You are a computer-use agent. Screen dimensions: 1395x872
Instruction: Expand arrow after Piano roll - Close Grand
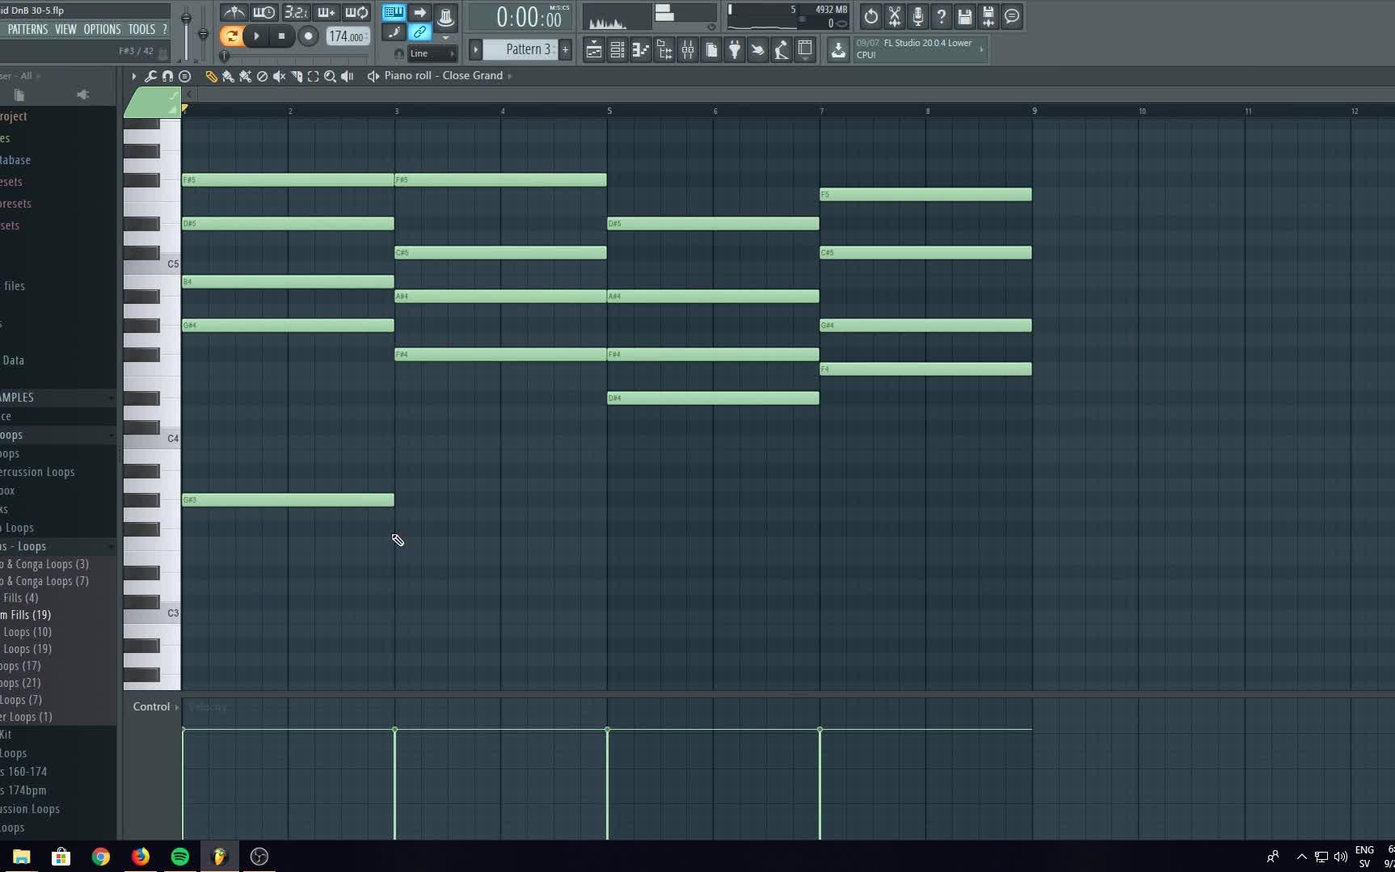point(509,76)
